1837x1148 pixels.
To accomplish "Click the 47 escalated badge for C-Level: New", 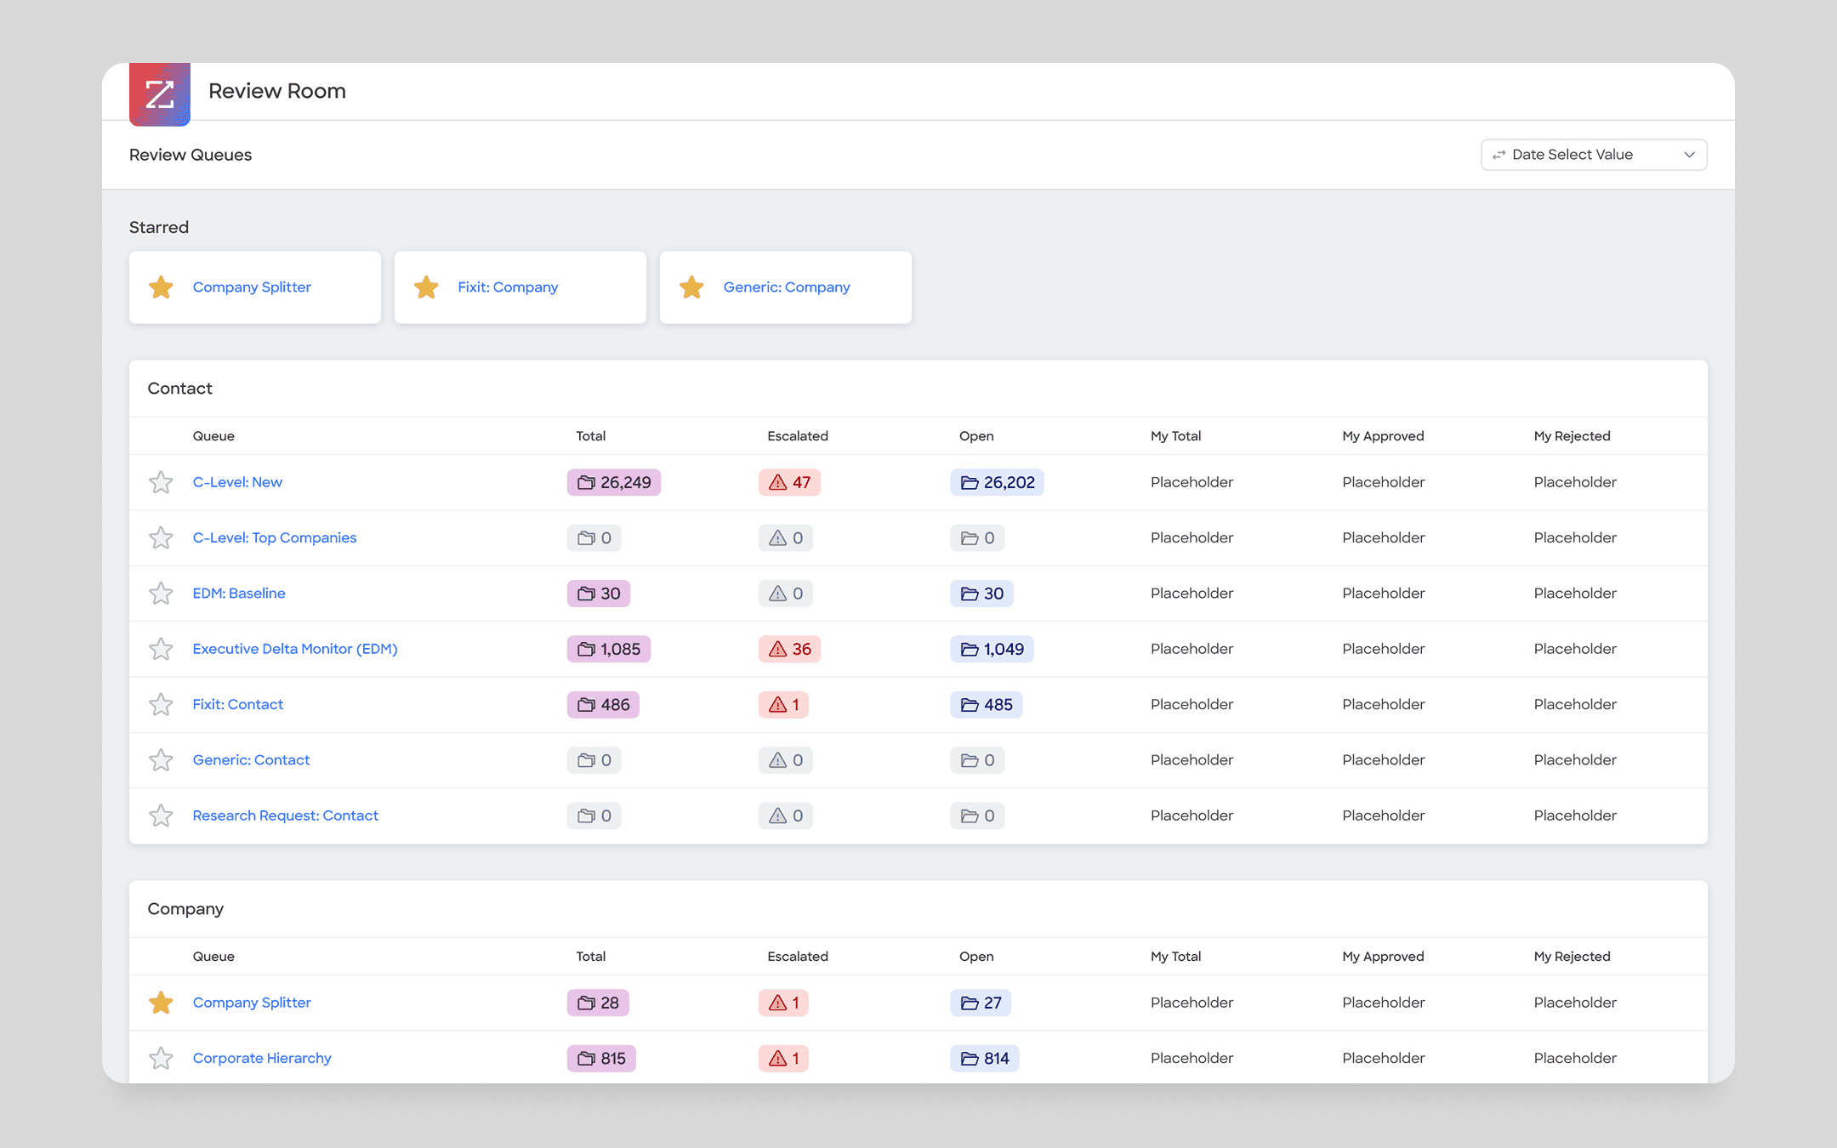I will point(789,482).
